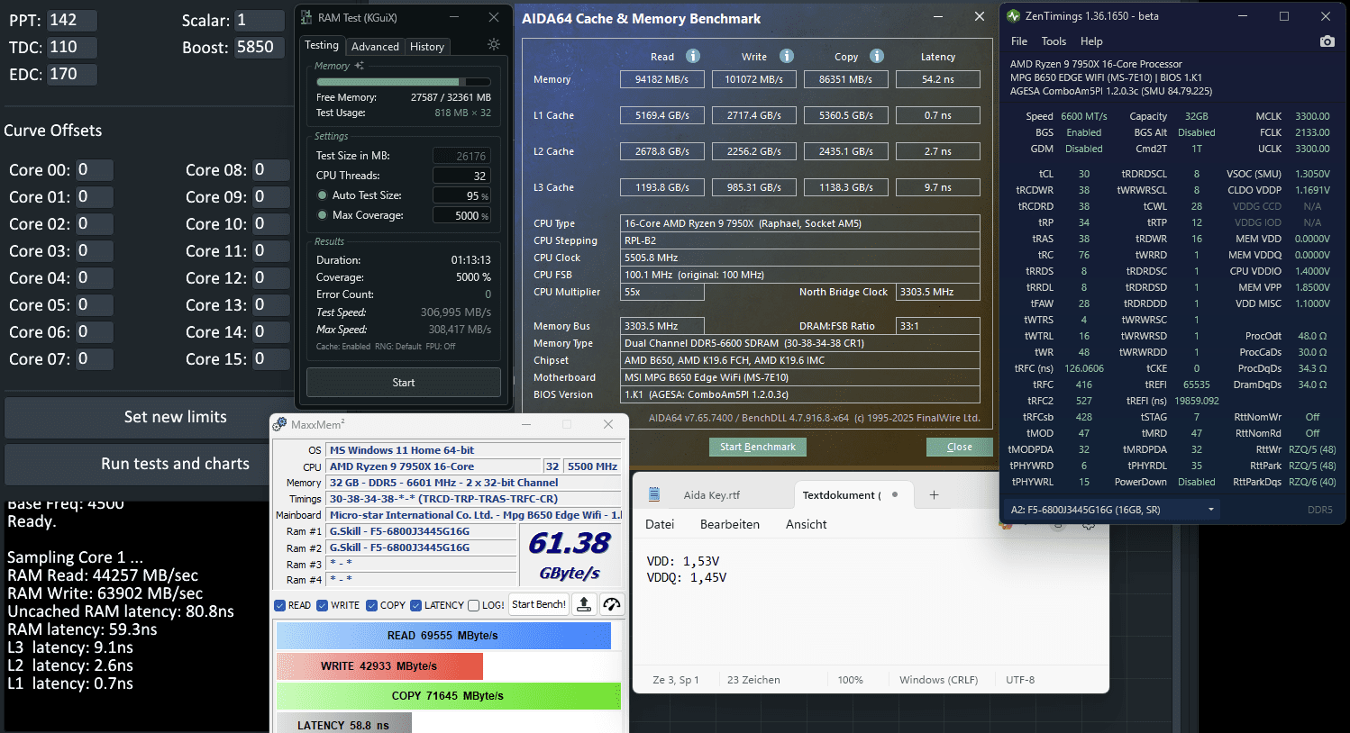Open info icon next to Copy in AIDA64

pos(877,56)
